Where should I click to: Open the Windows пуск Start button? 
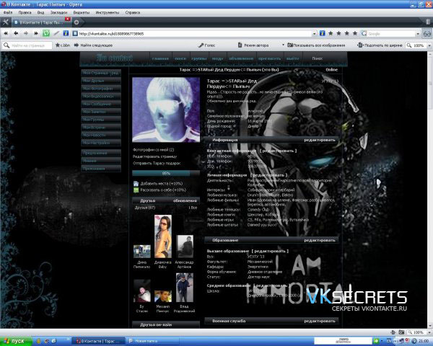16,341
